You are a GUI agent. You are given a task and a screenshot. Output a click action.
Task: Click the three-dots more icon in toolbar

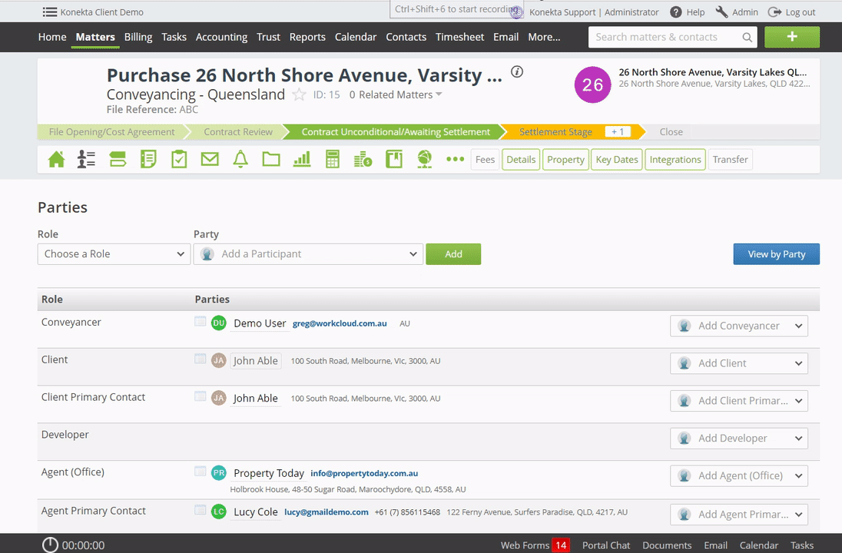[456, 159]
